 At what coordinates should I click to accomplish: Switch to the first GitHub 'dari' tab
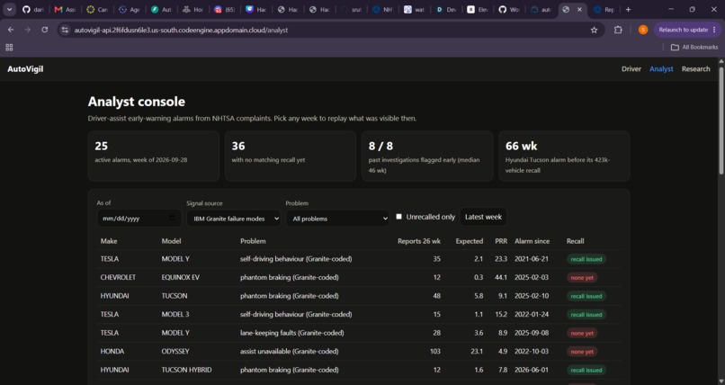coord(33,9)
